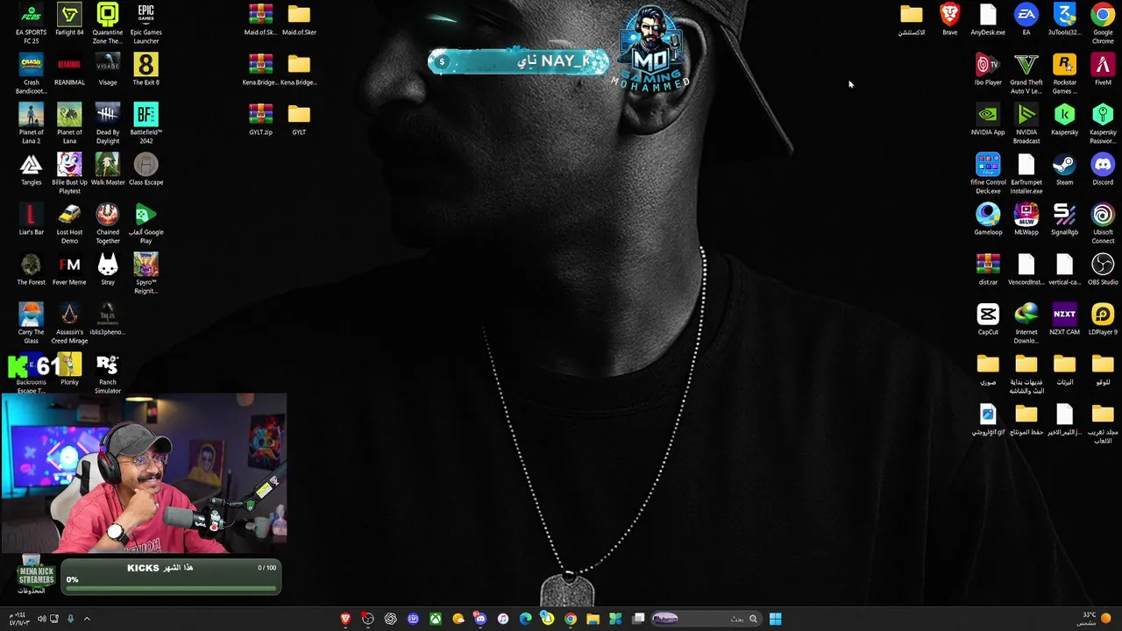This screenshot has width=1122, height=631.
Task: Select the Tangles desktop icon
Action: 31,170
